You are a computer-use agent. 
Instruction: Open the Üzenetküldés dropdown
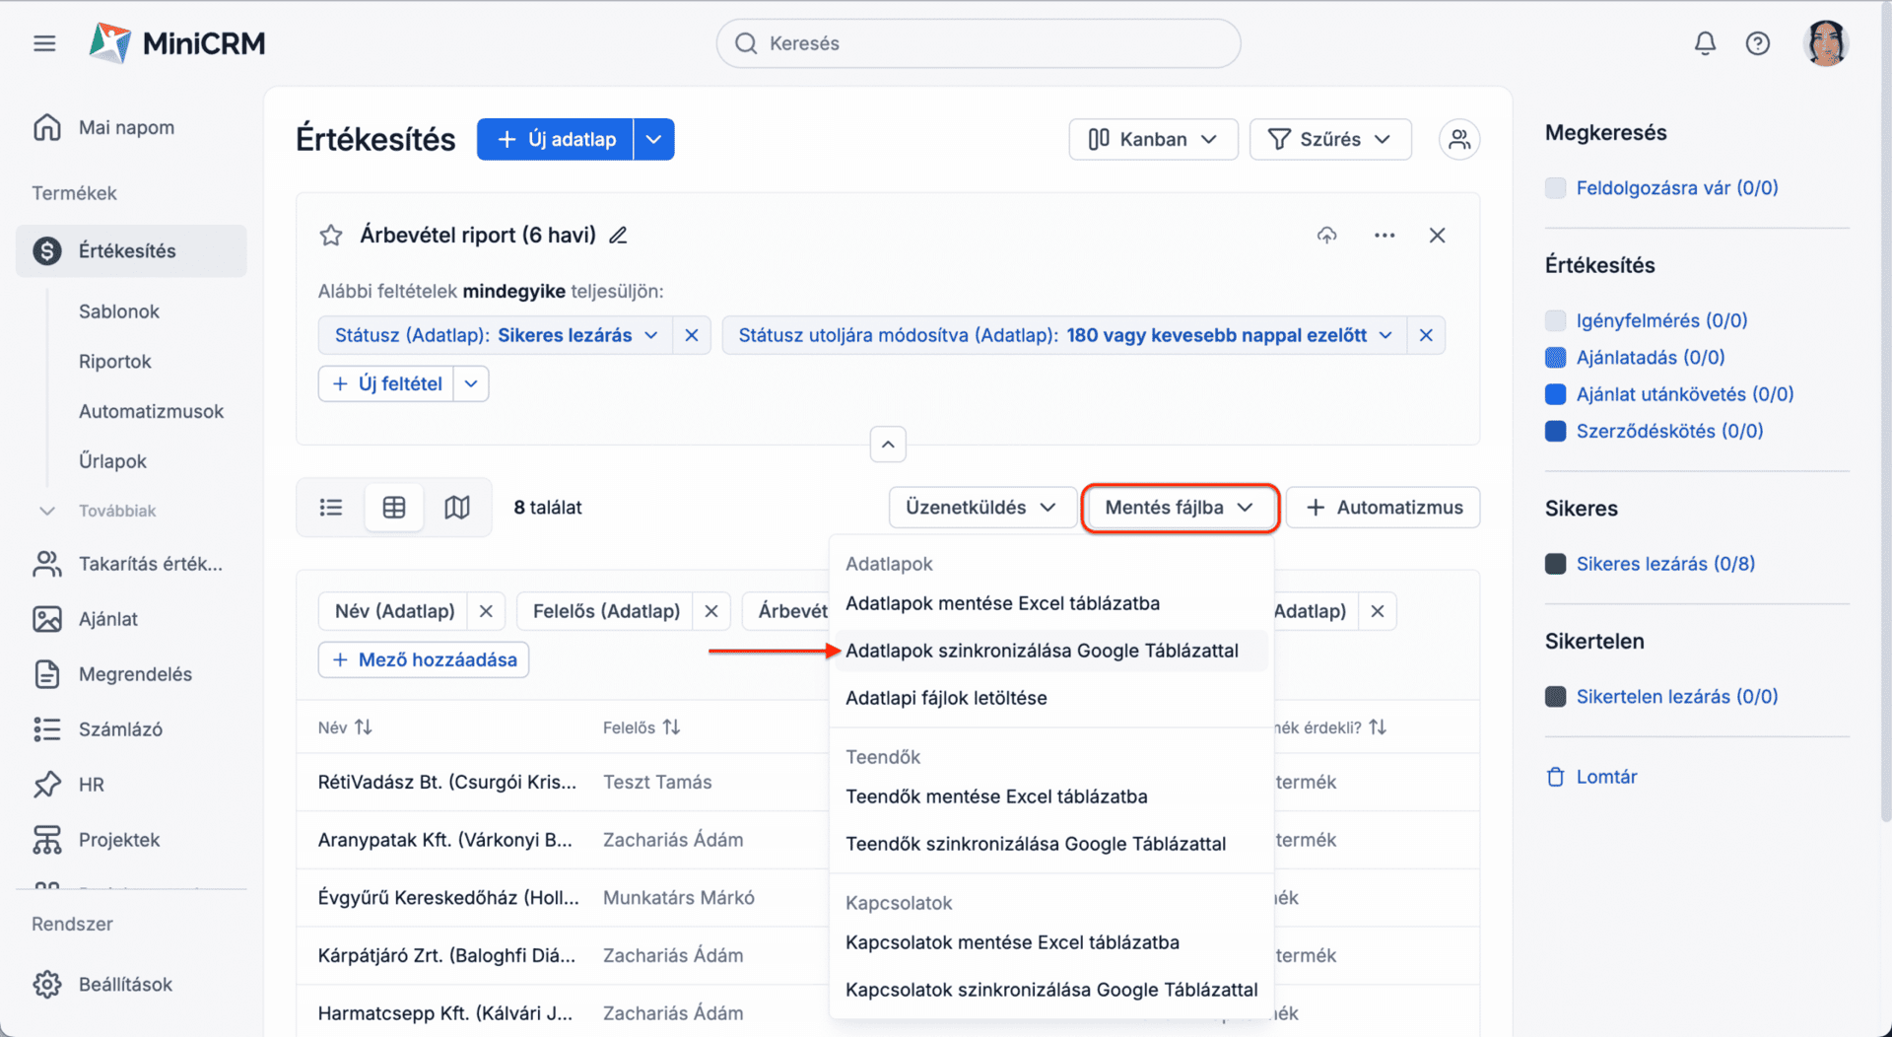click(981, 508)
